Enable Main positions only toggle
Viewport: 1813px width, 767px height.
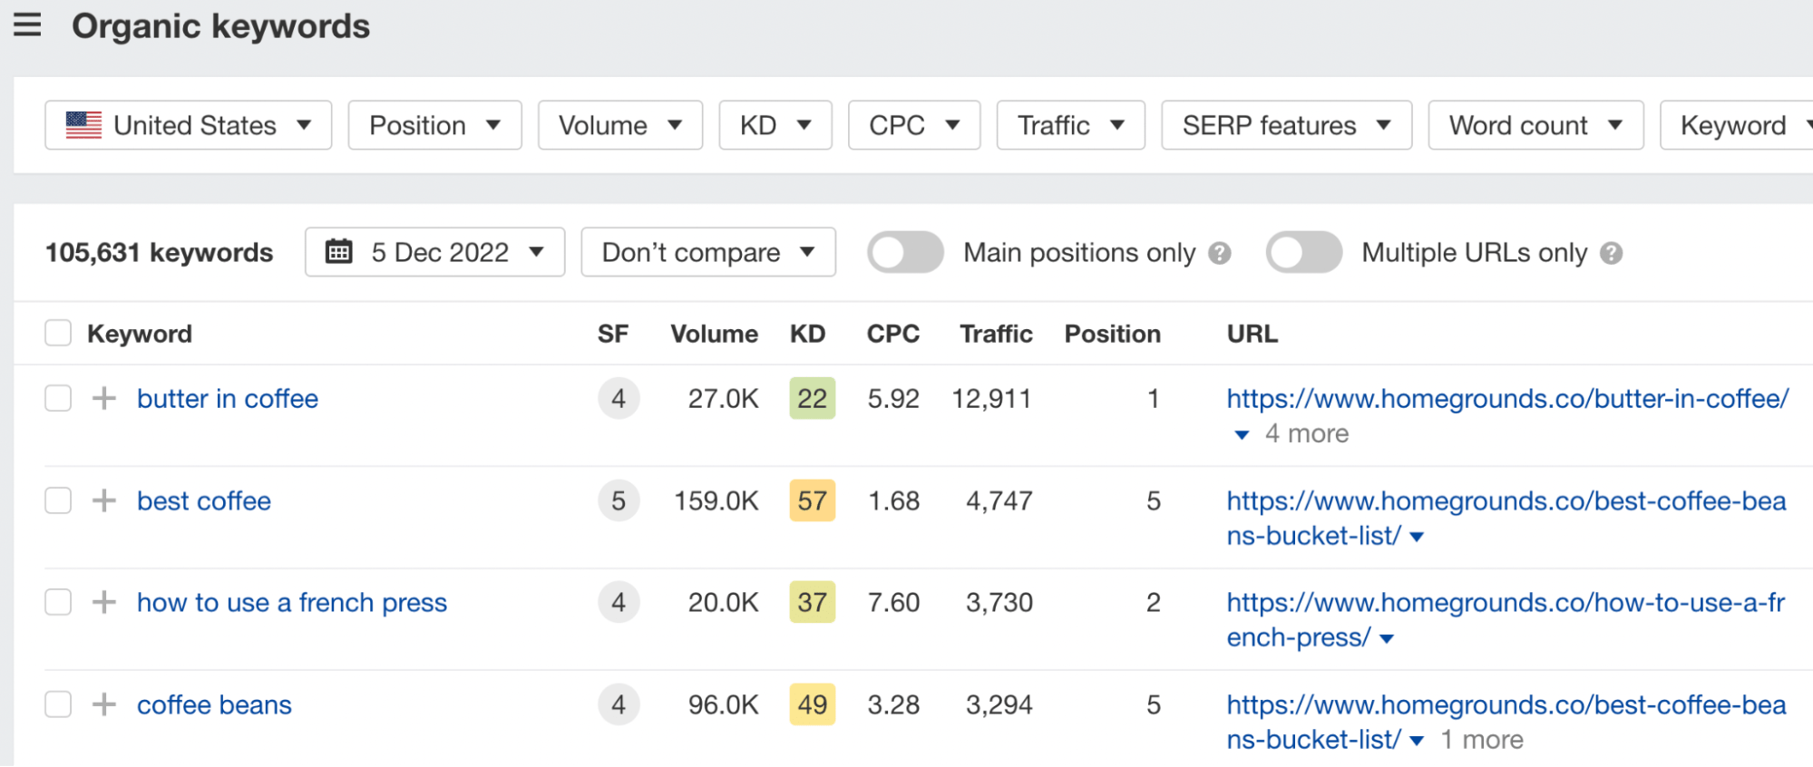tap(905, 252)
